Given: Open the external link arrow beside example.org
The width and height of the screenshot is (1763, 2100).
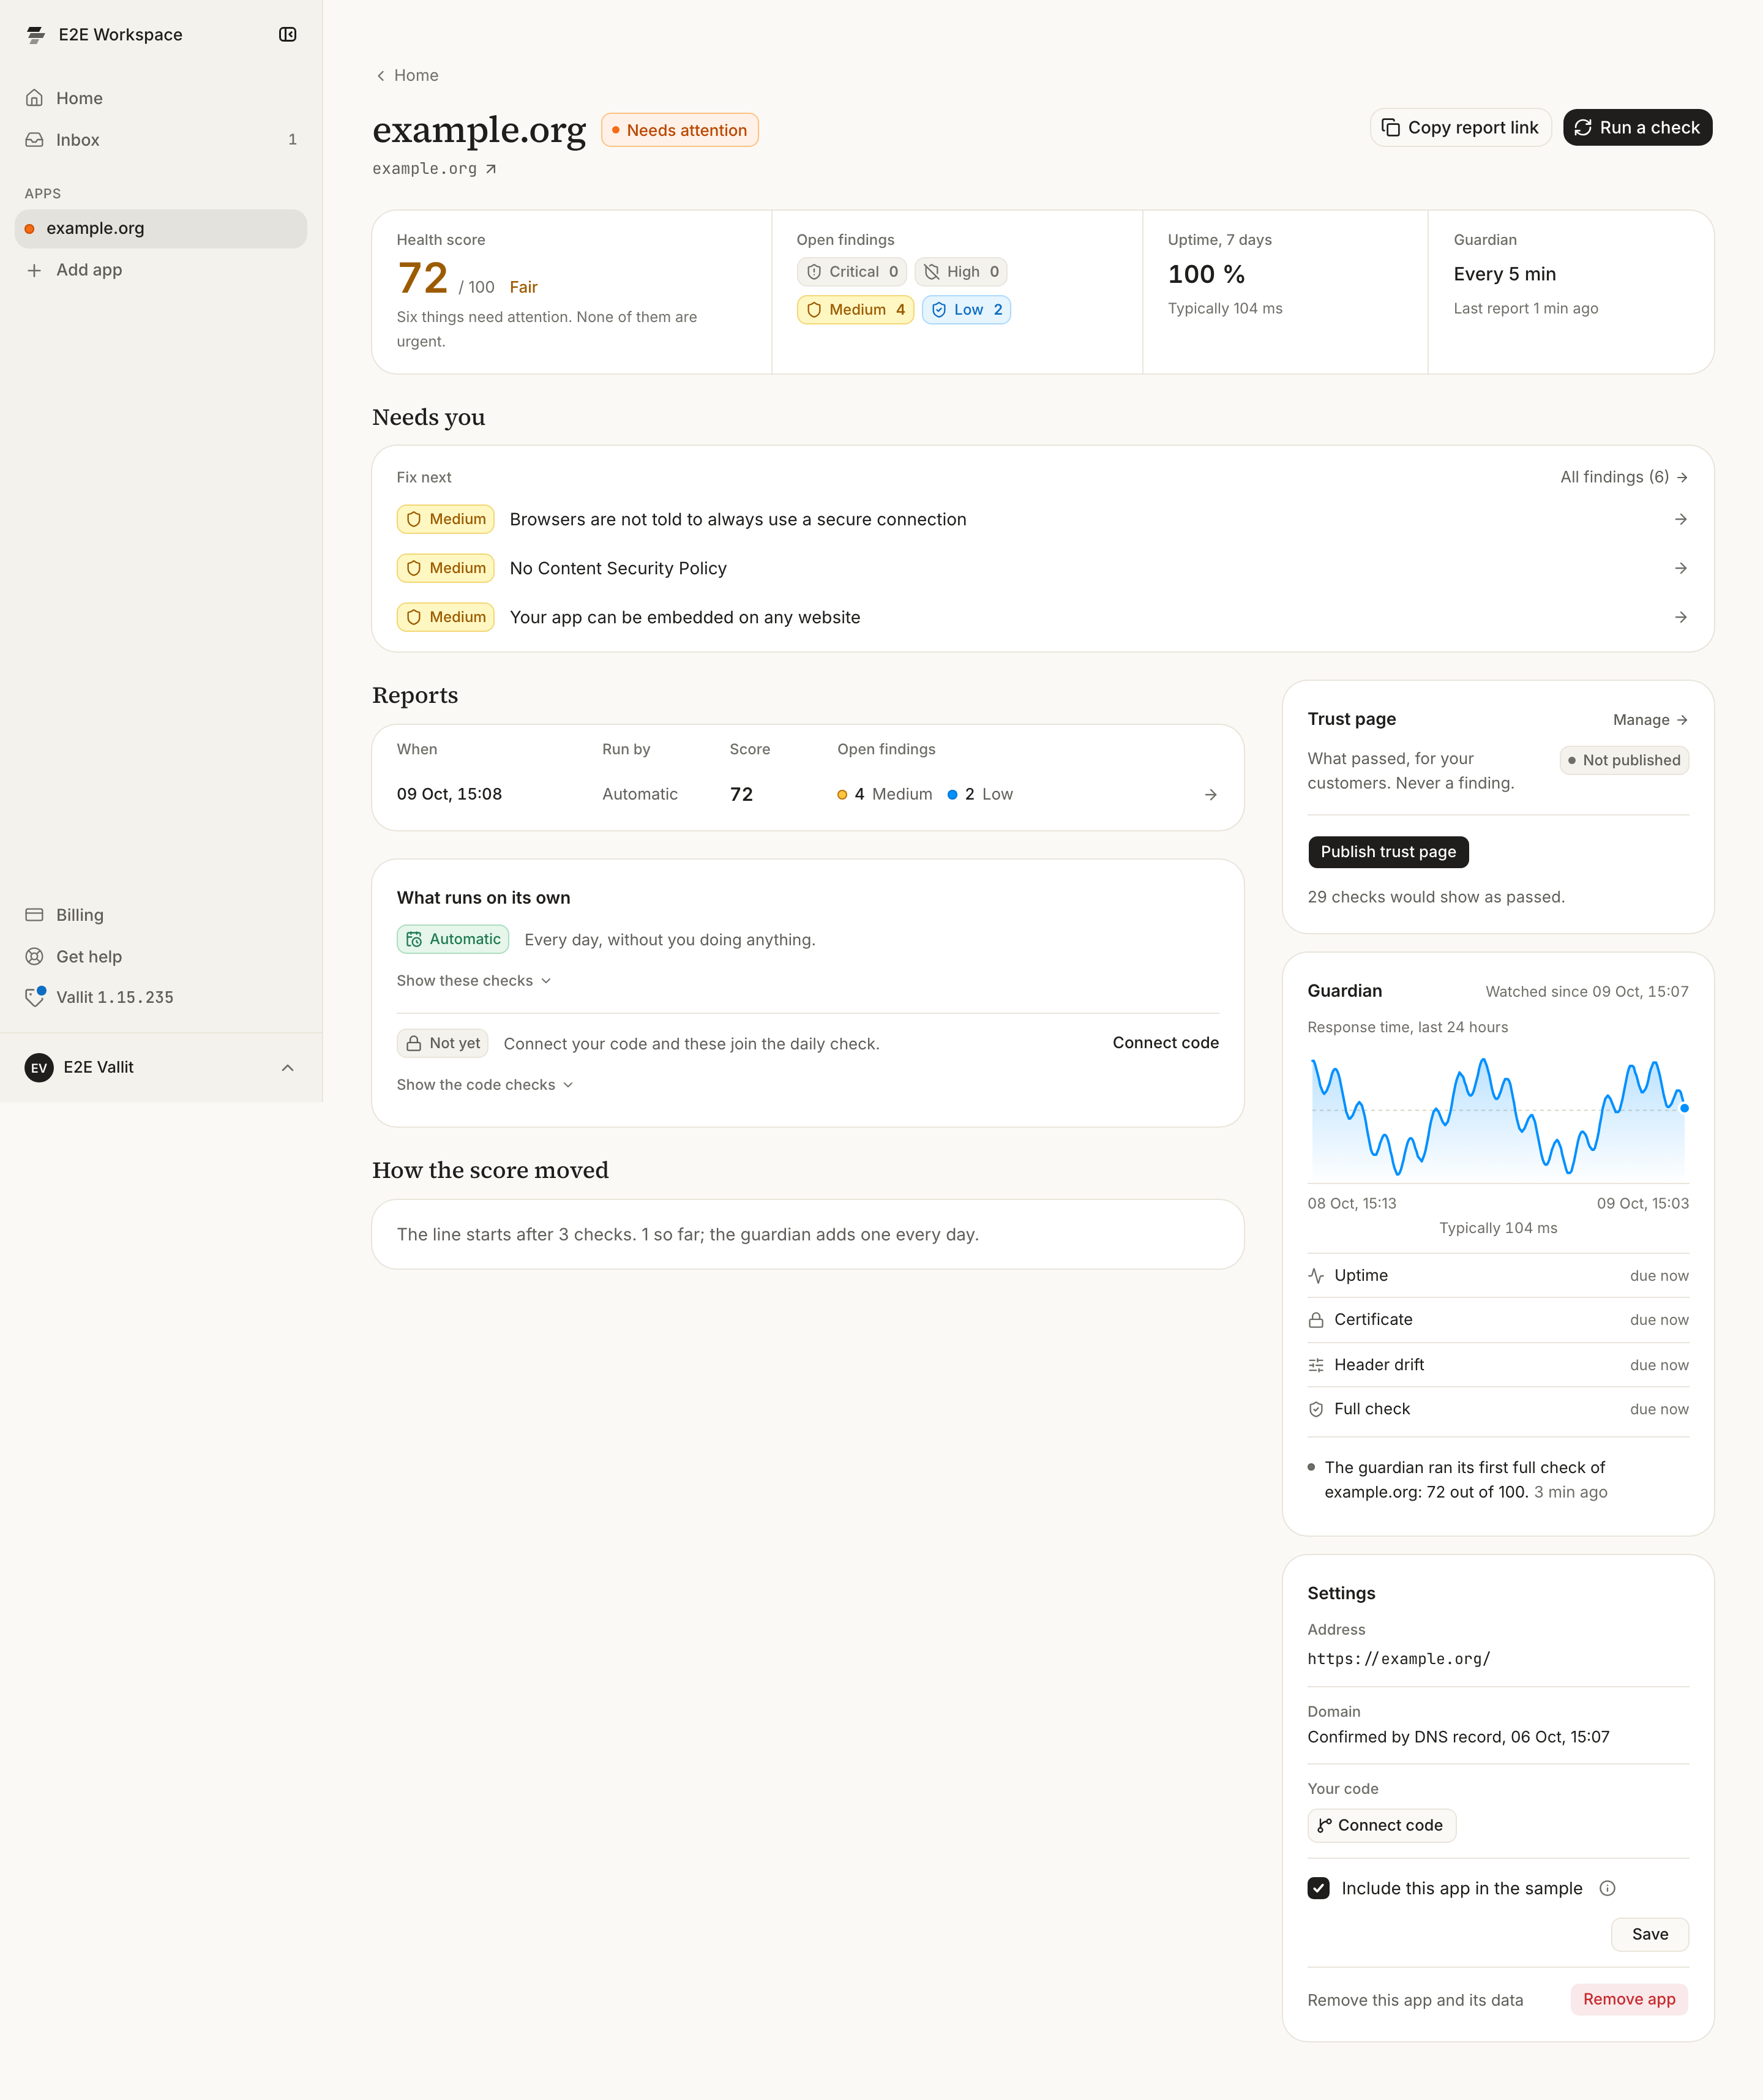Looking at the screenshot, I should point(491,169).
